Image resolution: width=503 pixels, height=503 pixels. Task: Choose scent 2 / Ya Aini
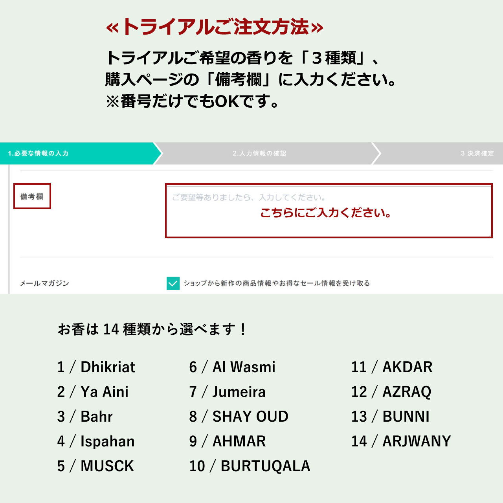point(93,392)
